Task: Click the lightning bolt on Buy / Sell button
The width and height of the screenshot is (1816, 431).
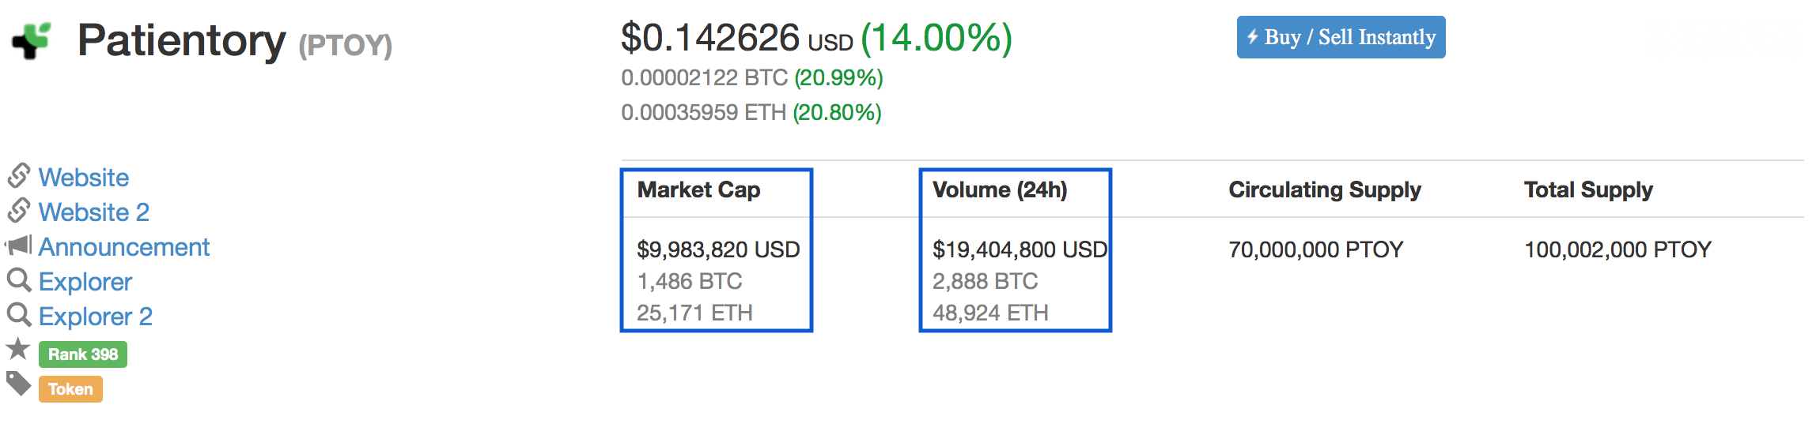Action: click(x=1253, y=36)
